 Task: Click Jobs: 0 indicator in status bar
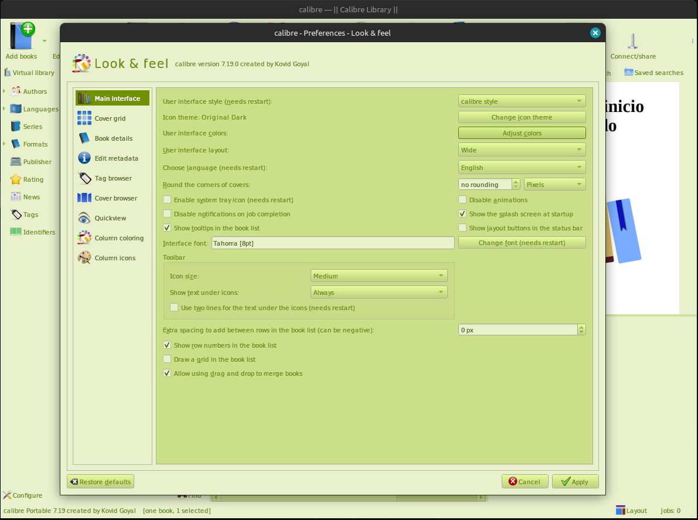tap(670, 511)
